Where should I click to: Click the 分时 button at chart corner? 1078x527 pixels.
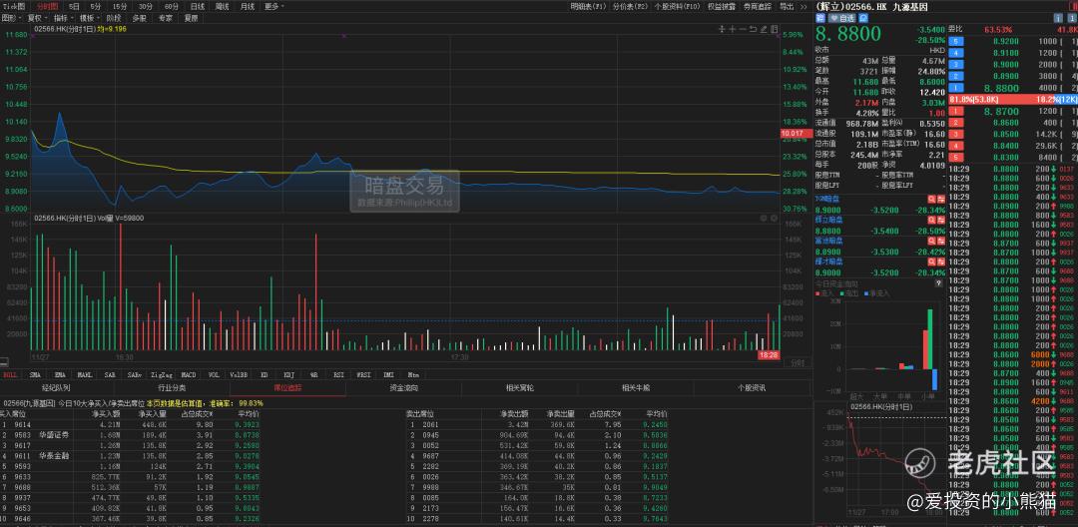798,361
